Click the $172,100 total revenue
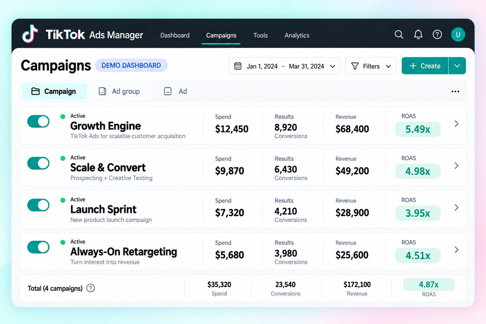The image size is (486, 324). tap(357, 285)
